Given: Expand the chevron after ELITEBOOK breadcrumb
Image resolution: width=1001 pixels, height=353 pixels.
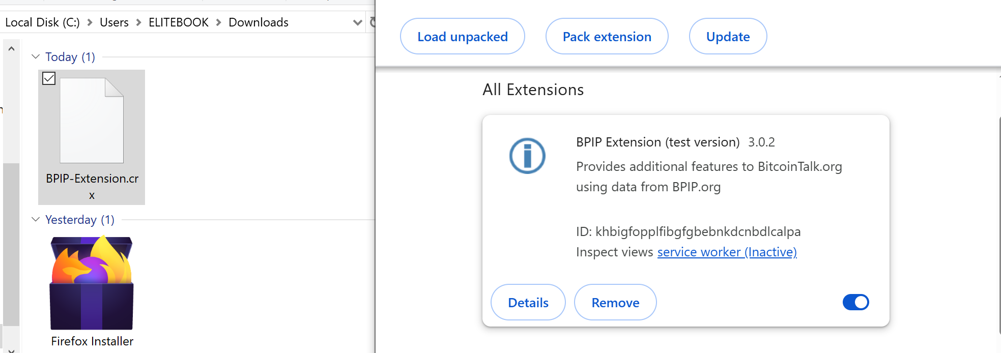Looking at the screenshot, I should pyautogui.click(x=219, y=22).
